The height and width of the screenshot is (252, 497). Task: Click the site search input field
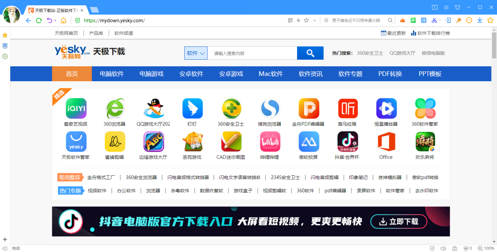pyautogui.click(x=252, y=53)
